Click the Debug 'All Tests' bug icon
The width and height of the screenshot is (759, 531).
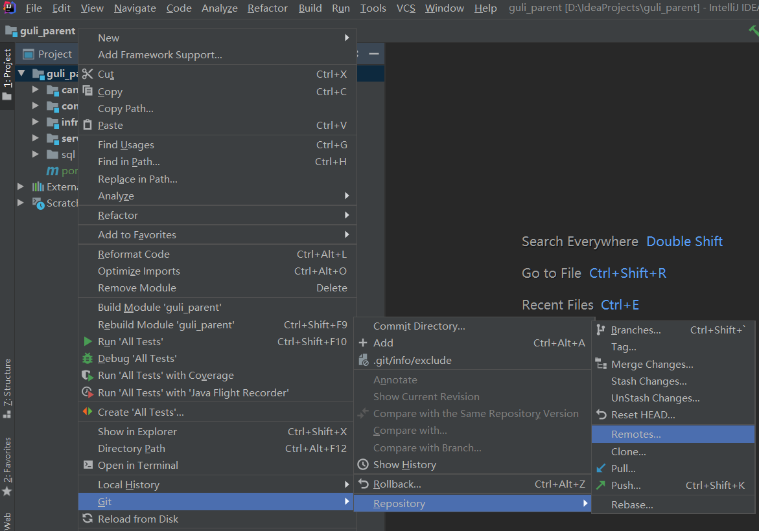coord(88,358)
